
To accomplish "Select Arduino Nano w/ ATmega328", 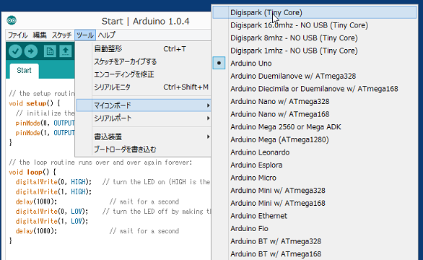I will point(314,101).
